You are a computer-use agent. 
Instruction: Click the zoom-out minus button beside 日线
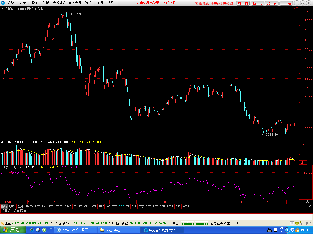(306, 206)
